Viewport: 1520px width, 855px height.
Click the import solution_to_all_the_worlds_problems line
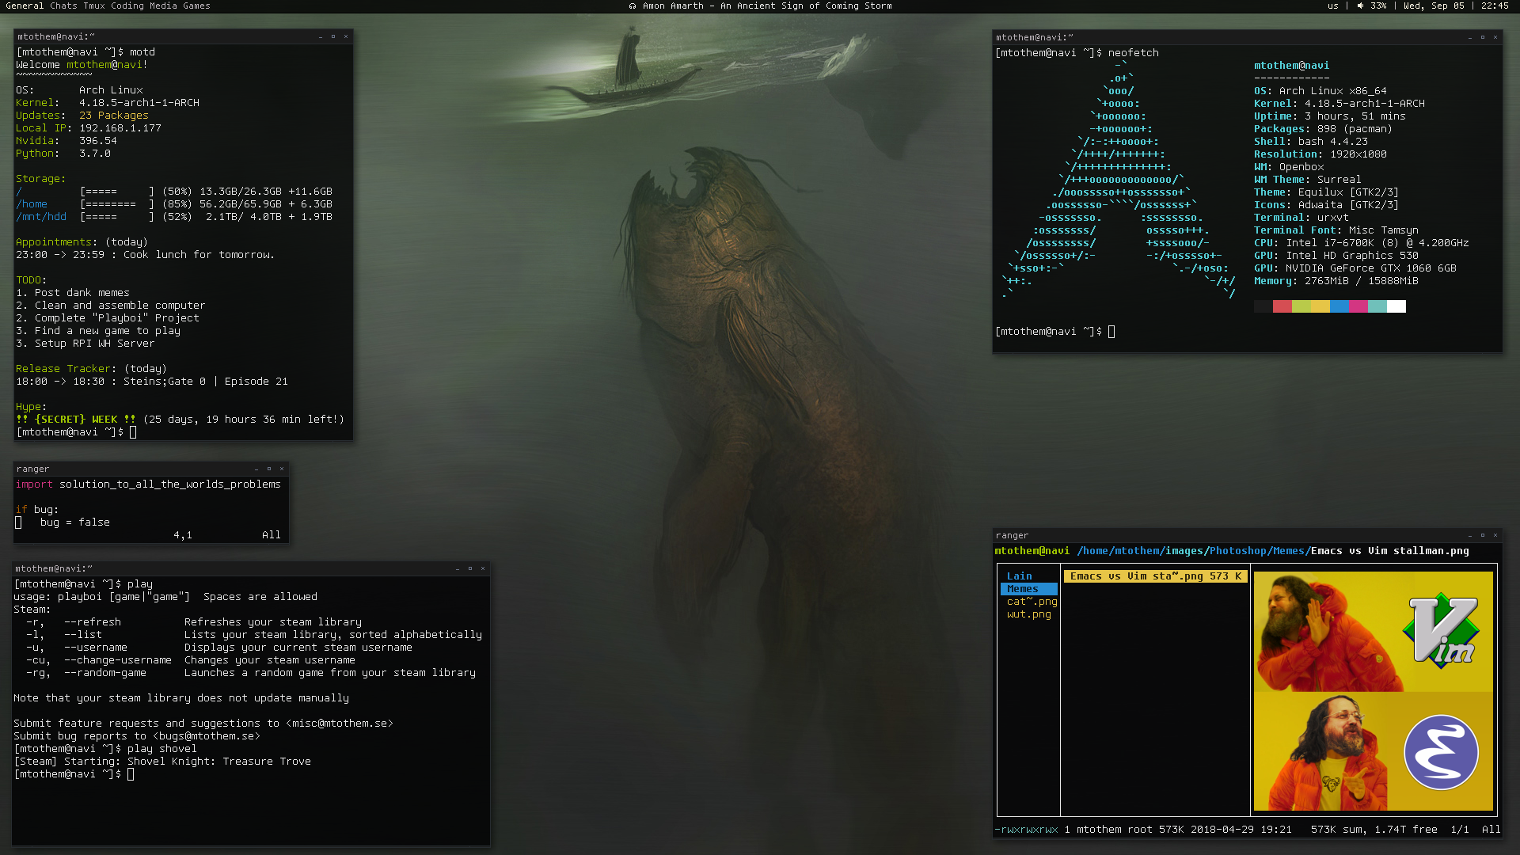coord(148,484)
